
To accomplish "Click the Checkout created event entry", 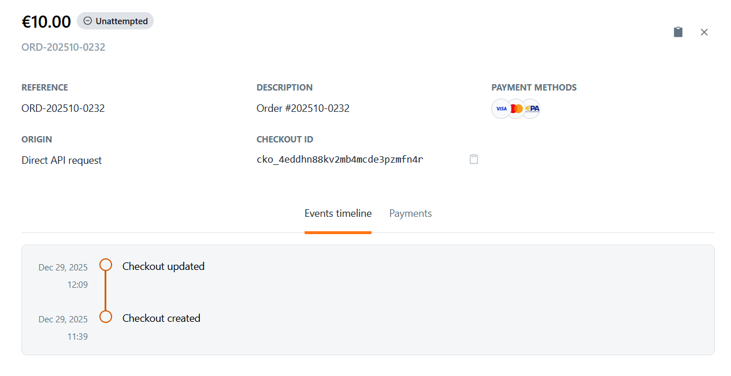I will 161,318.
